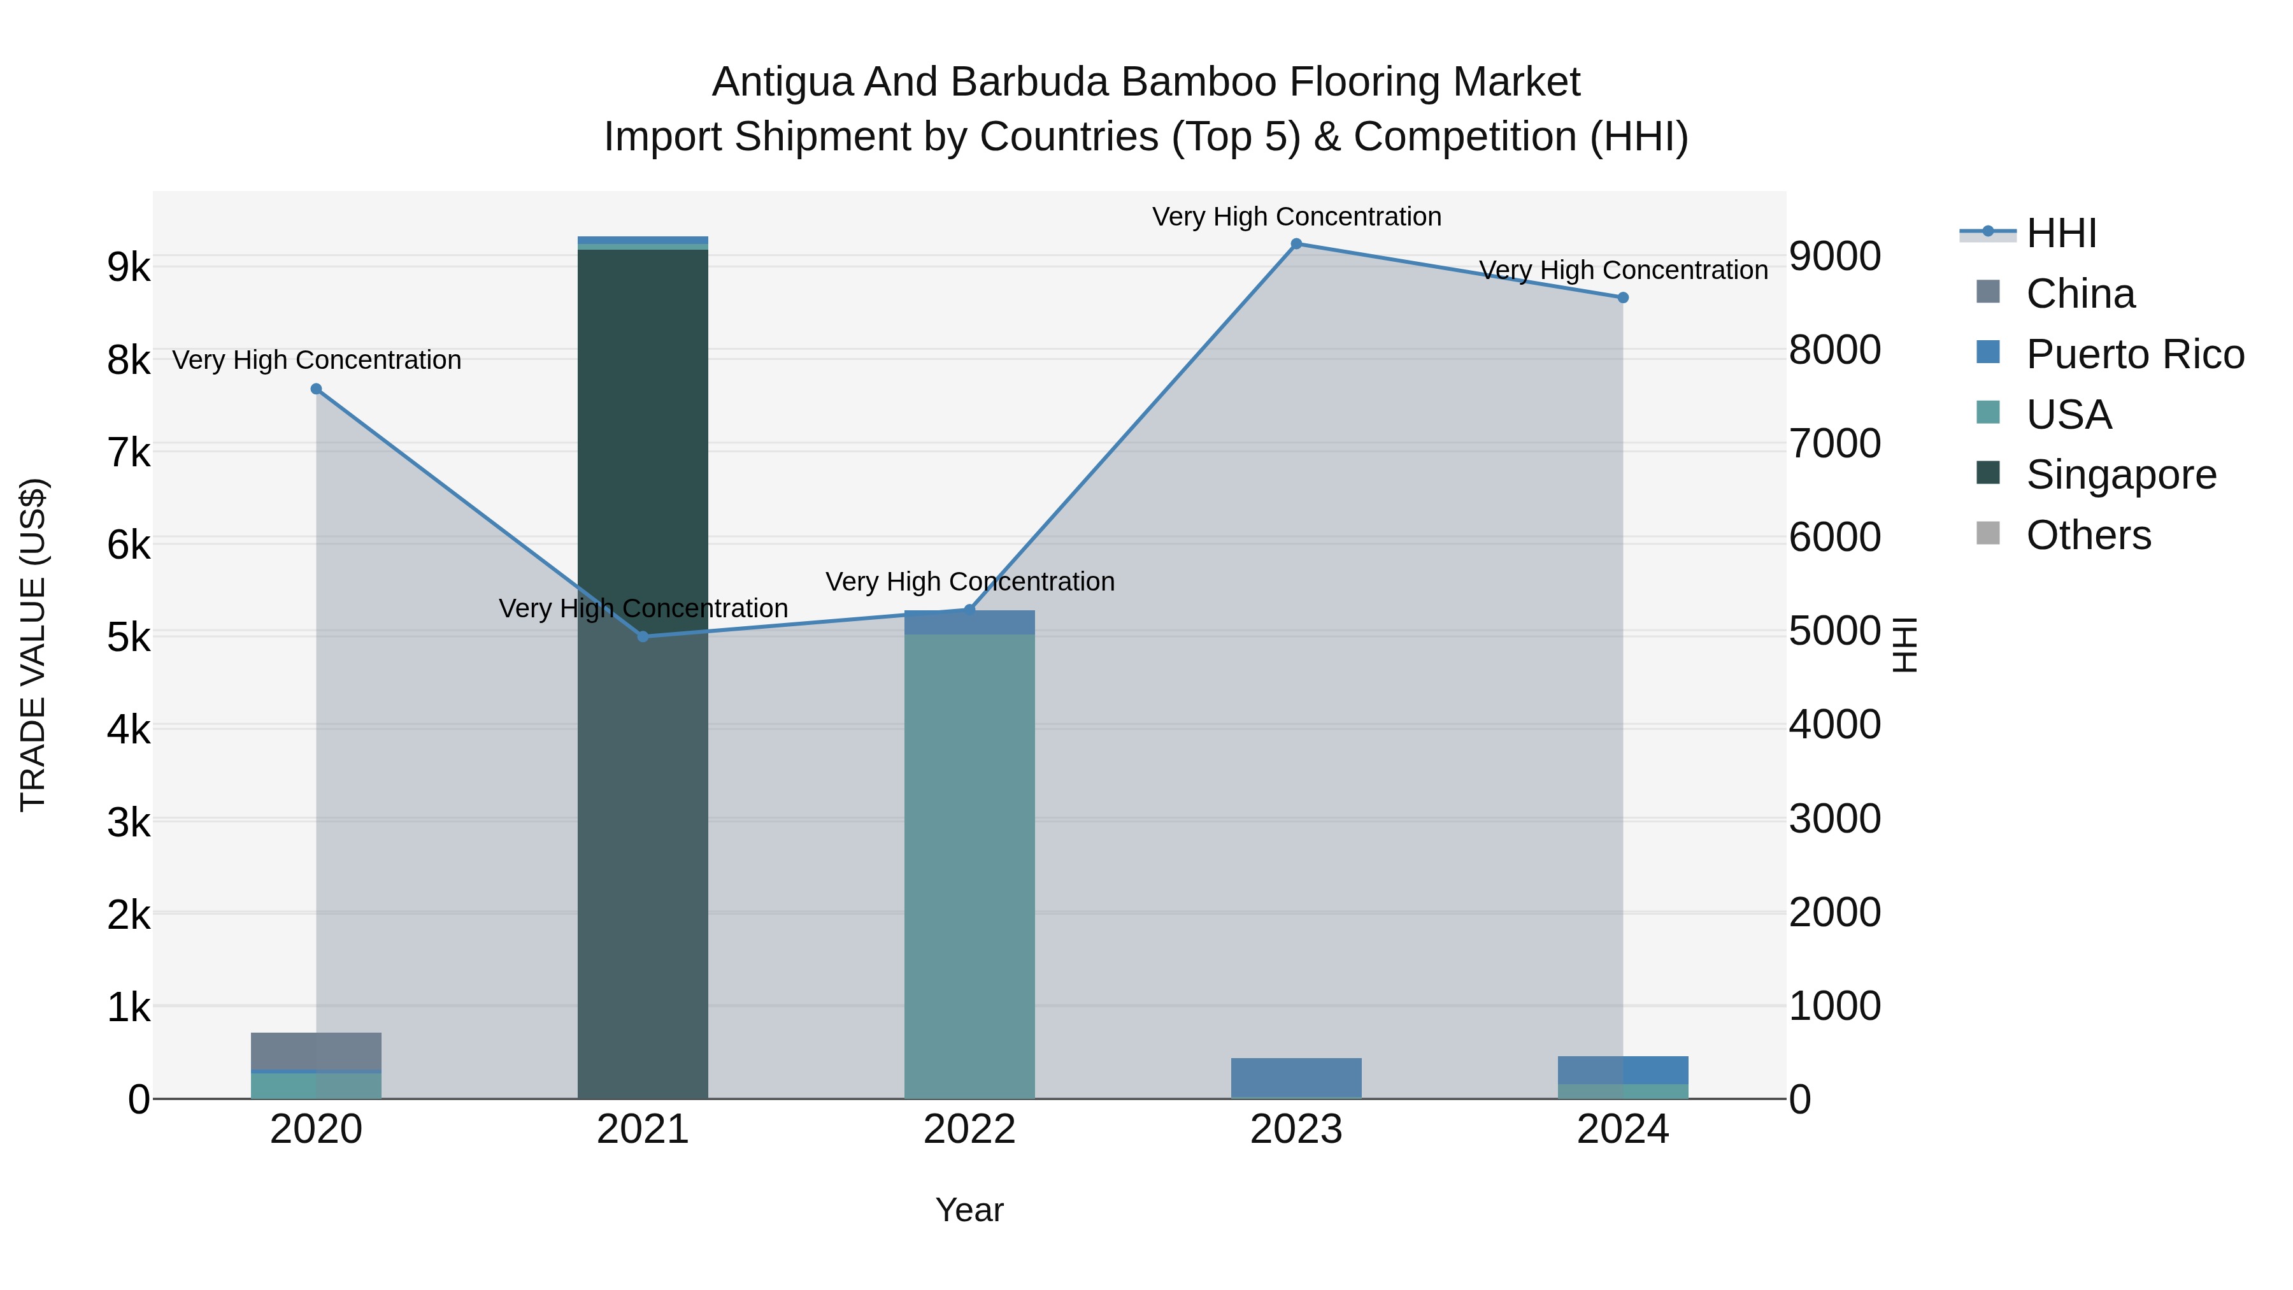Image resolution: width=2293 pixels, height=1290 pixels.
Task: Click the USA bar segment for 2022
Action: pyautogui.click(x=969, y=866)
